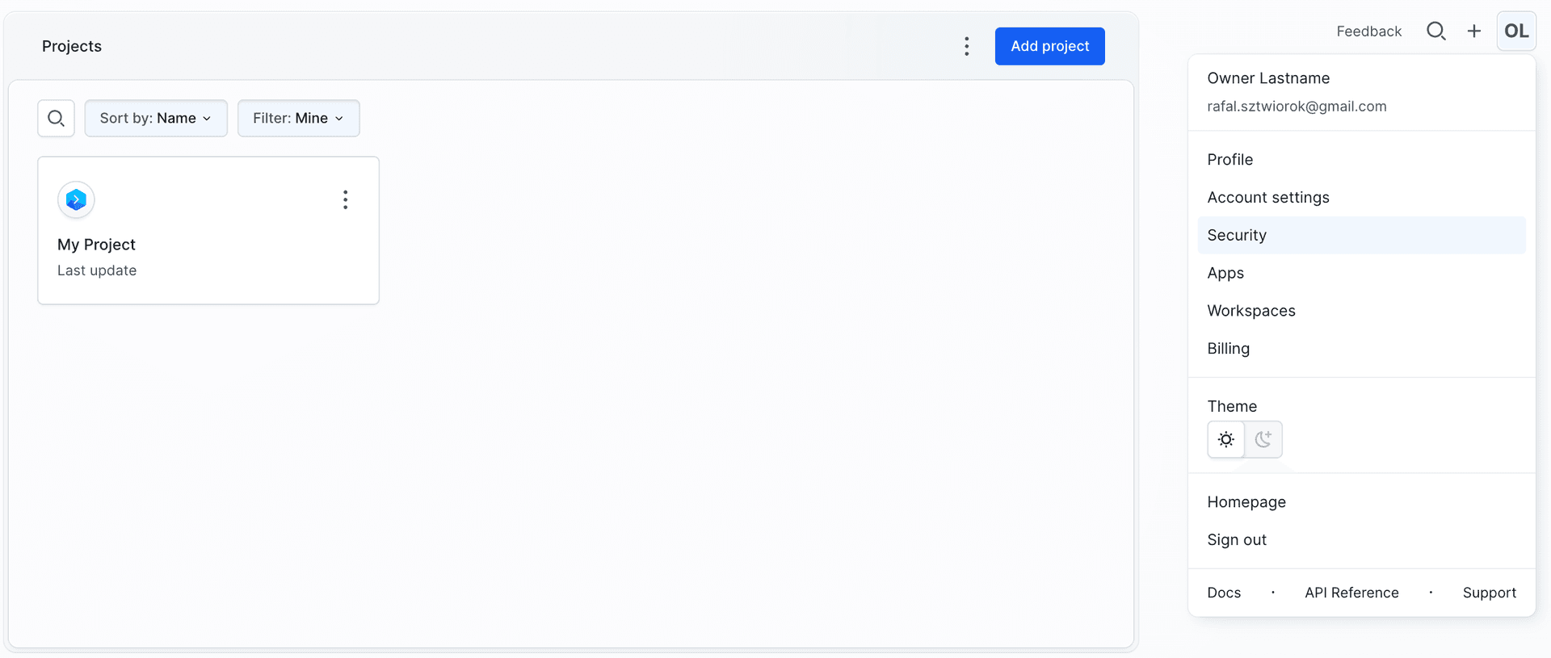Expand the Sort by Name dropdown
This screenshot has height=658, width=1551.
point(156,118)
